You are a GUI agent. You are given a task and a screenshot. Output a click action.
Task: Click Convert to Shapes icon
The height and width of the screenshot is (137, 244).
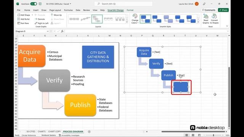click(214, 16)
